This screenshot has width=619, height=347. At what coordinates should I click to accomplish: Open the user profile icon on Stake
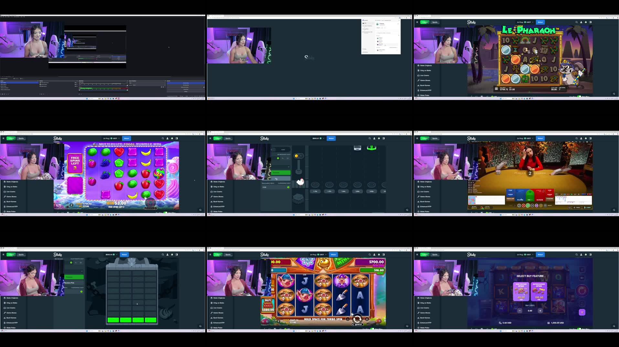pos(581,22)
